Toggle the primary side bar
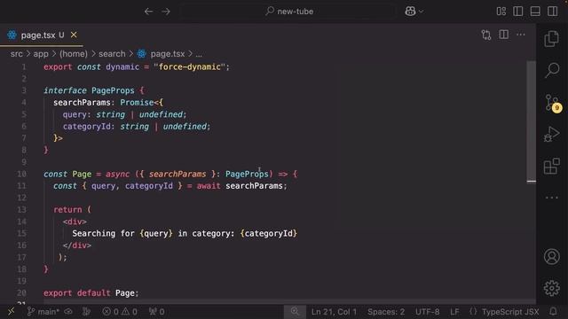 (518, 12)
